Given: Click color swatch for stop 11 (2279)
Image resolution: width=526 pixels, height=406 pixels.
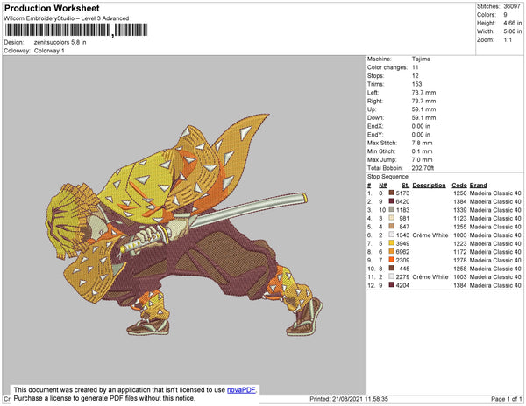Looking at the screenshot, I should (x=391, y=276).
